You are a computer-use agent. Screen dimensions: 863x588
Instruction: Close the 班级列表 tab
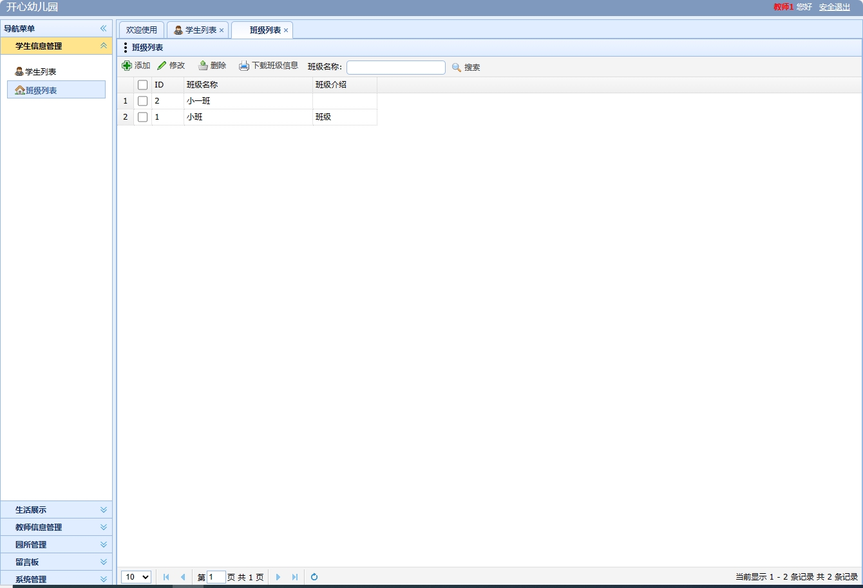point(286,30)
